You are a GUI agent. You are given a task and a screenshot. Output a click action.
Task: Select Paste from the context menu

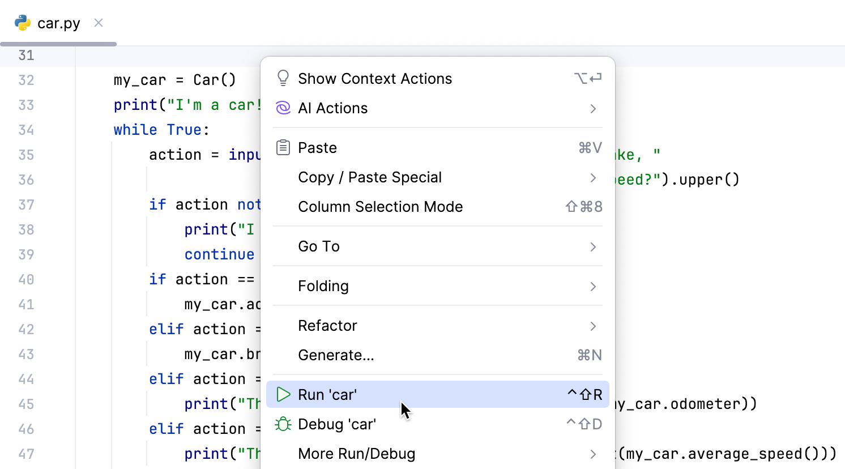point(317,147)
